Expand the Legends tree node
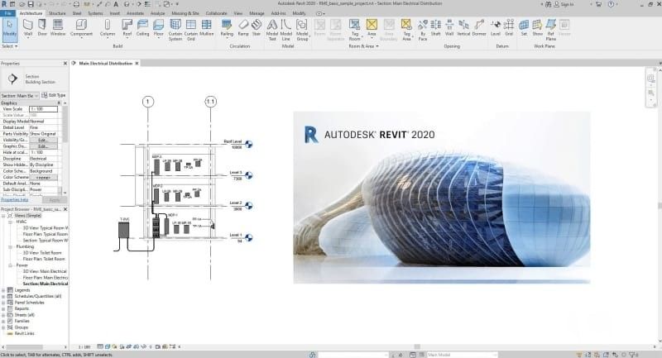This screenshot has height=358, width=662. point(3,290)
